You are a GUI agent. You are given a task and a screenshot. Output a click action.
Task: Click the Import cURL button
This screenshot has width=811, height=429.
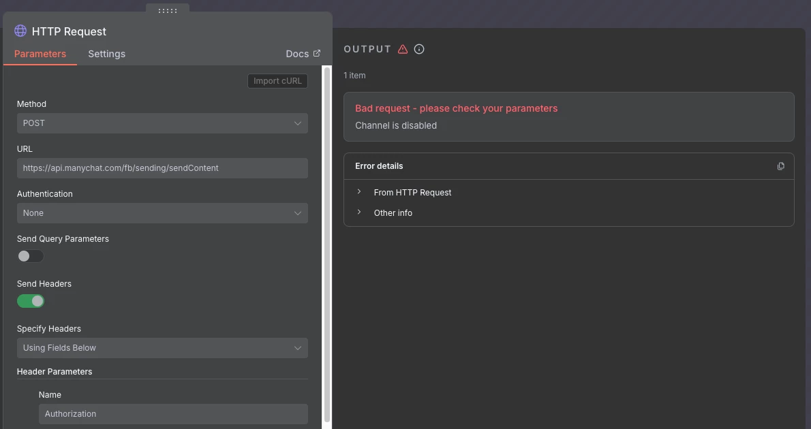pyautogui.click(x=277, y=81)
